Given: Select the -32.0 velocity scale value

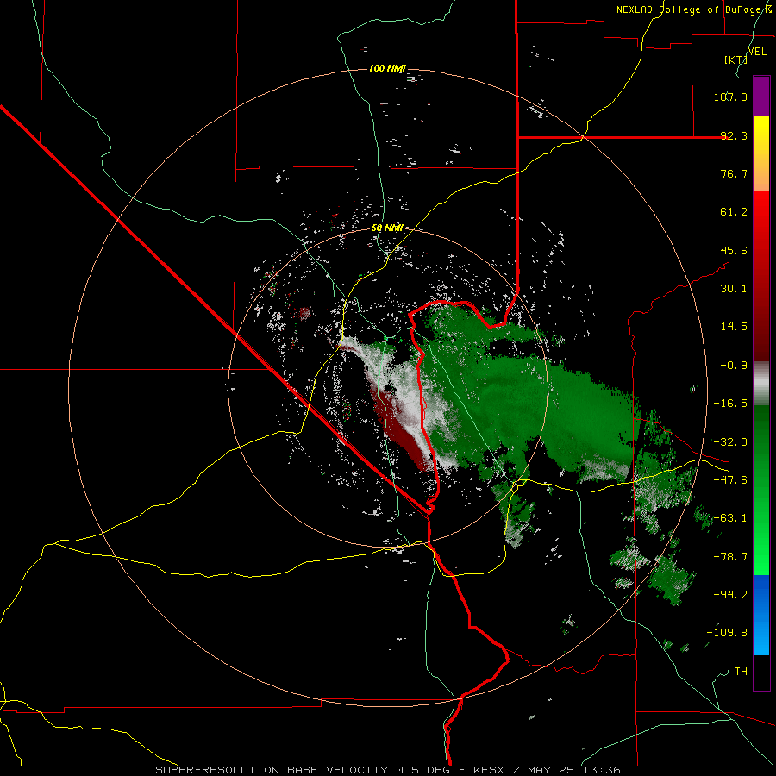Looking at the screenshot, I should coord(730,442).
